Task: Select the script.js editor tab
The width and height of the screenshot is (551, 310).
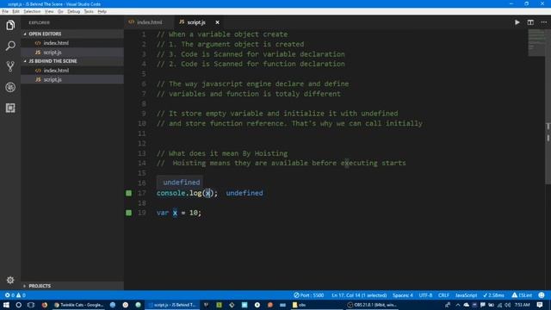Action: 199,22
